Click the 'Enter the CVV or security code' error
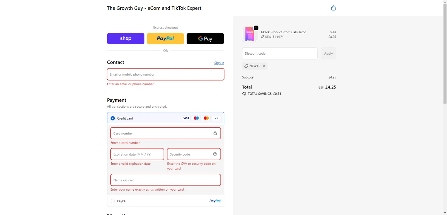This screenshot has width=447, height=215. click(191, 166)
